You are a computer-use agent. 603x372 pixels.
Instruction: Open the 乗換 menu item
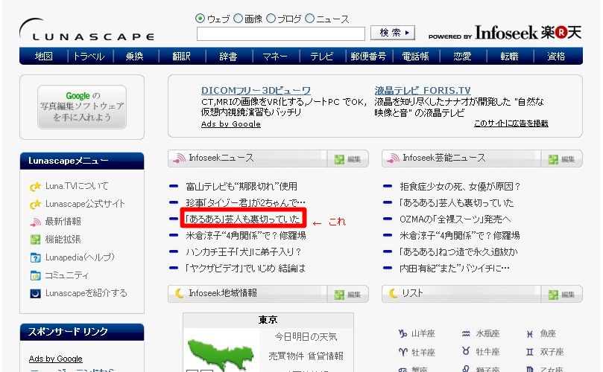coord(135,57)
